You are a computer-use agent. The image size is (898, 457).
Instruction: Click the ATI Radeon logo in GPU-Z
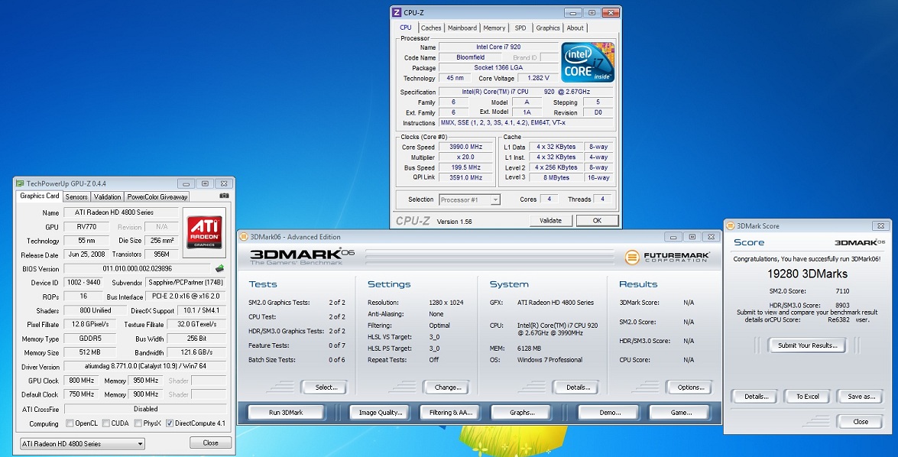205,232
